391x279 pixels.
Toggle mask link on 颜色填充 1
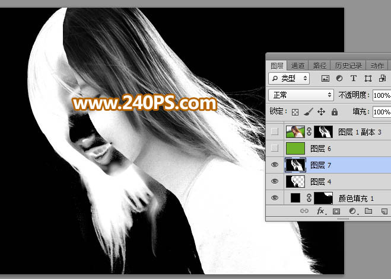309,198
